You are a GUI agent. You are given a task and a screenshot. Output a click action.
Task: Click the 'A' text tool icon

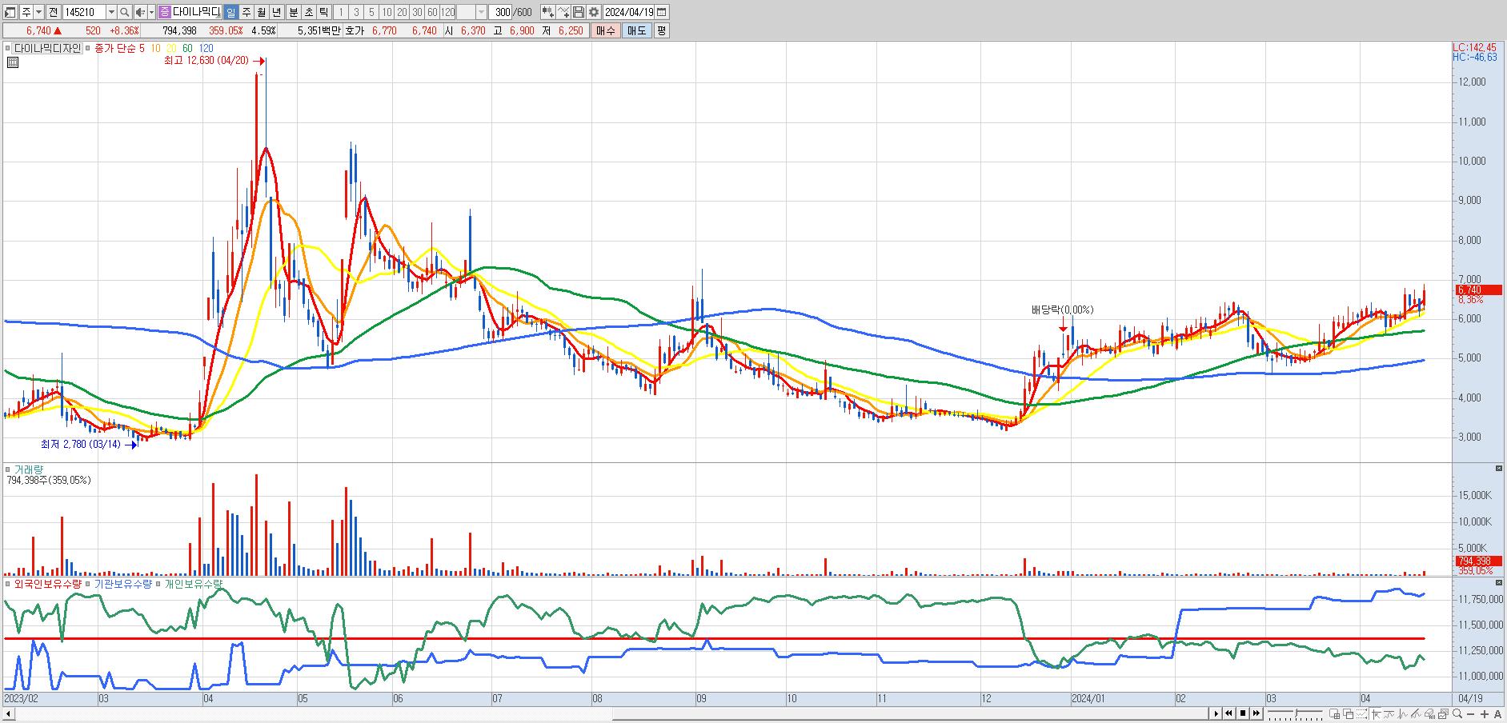(x=1498, y=713)
